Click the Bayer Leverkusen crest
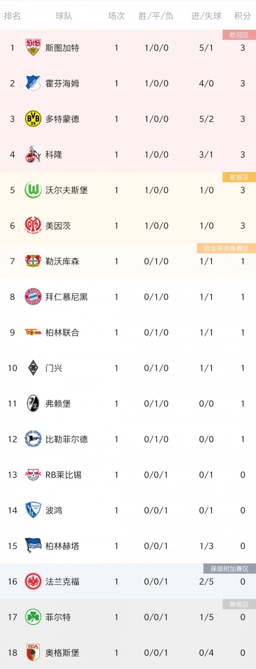This screenshot has width=256, height=669. [x=33, y=261]
